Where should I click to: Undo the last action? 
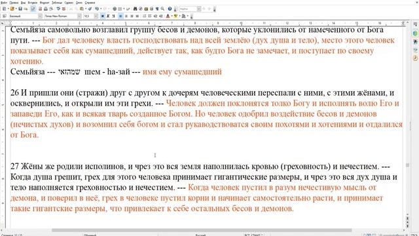point(97,9)
